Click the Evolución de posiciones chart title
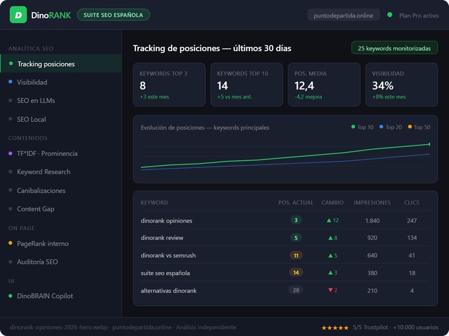Viewport: 449px width, 336px height. [205, 128]
